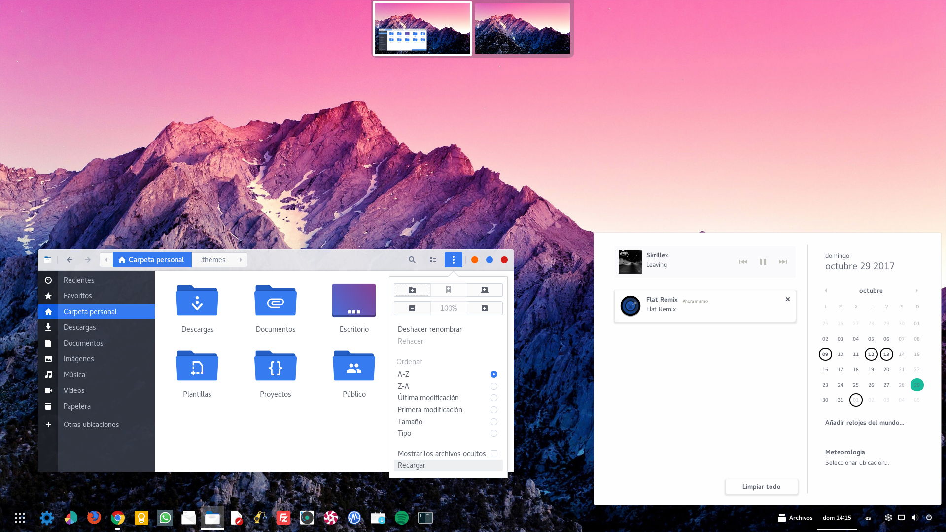This screenshot has height=532, width=946.
Task: Select the first workspace thumbnail
Action: point(422,29)
